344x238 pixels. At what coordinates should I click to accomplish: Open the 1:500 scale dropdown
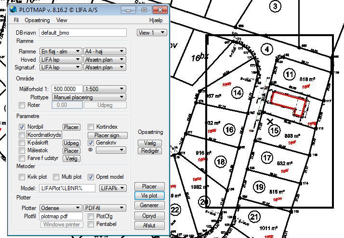(x=105, y=89)
